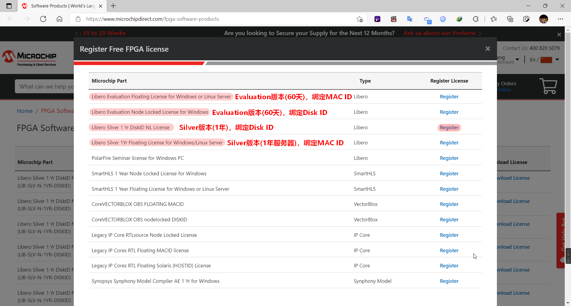Click the 'What can we help' search box
The width and height of the screenshot is (571, 306).
coord(45,86)
